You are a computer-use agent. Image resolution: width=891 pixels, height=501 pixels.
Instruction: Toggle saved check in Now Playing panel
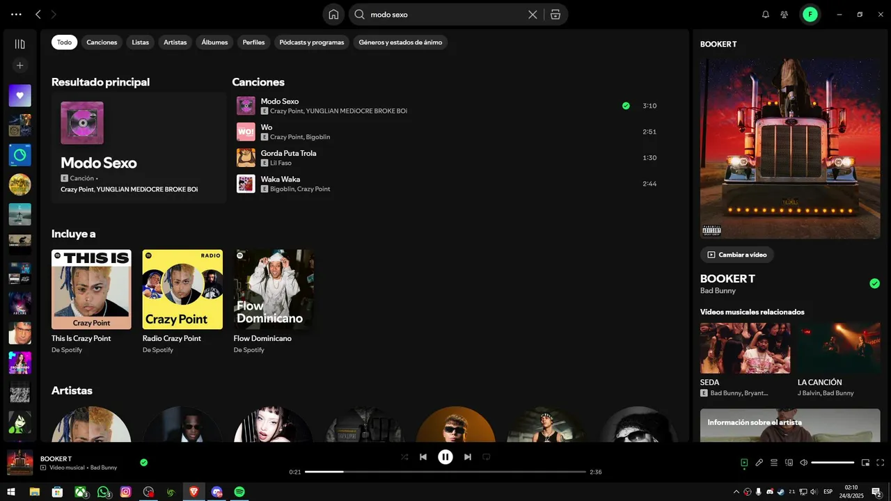[x=874, y=283]
